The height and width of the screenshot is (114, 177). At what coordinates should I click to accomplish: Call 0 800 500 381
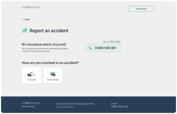pyautogui.click(x=103, y=48)
